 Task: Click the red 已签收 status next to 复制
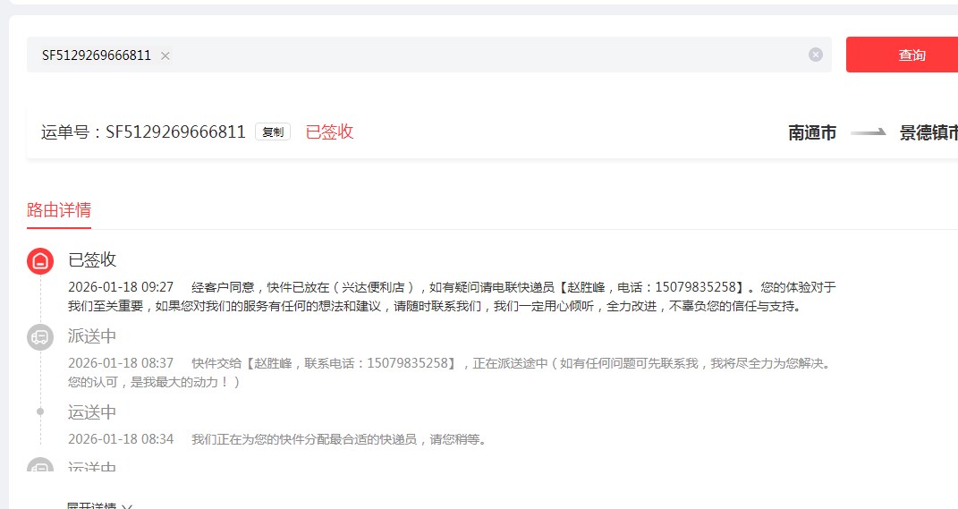pos(329,131)
